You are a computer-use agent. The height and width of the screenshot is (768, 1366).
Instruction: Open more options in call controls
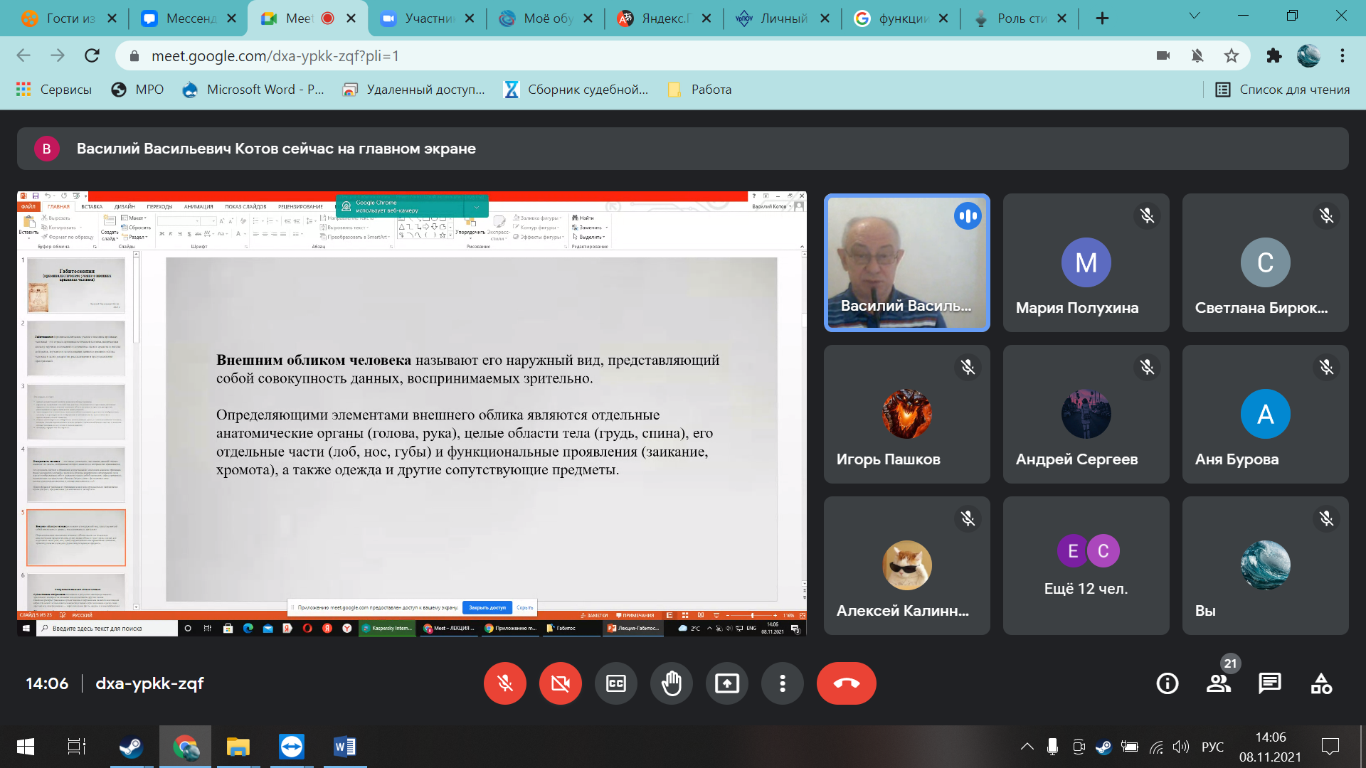click(x=782, y=683)
